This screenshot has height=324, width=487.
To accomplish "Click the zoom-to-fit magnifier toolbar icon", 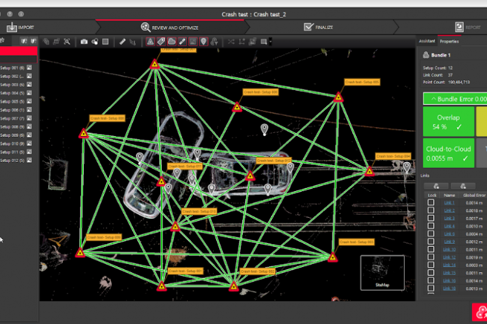I will 67,41.
